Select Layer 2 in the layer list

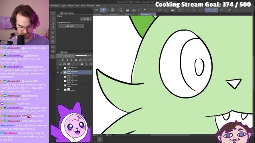(x=78, y=77)
